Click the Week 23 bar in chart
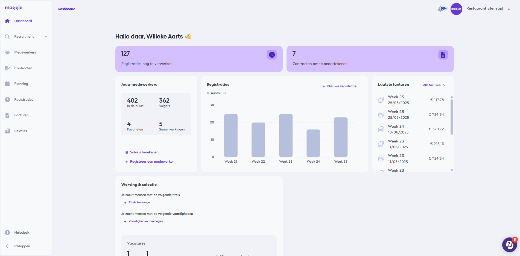 (286, 135)
